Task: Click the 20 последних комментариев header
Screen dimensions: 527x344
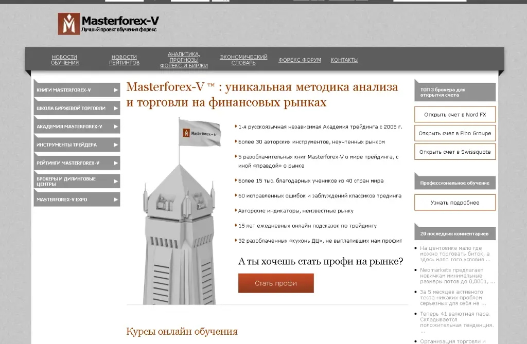Action: [455, 233]
